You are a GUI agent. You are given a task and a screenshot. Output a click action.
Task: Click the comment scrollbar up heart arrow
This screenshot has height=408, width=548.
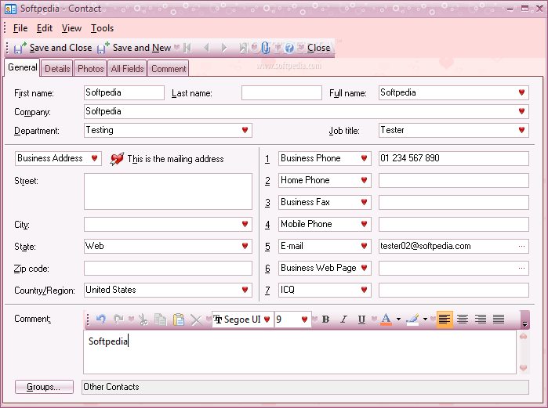(x=523, y=336)
